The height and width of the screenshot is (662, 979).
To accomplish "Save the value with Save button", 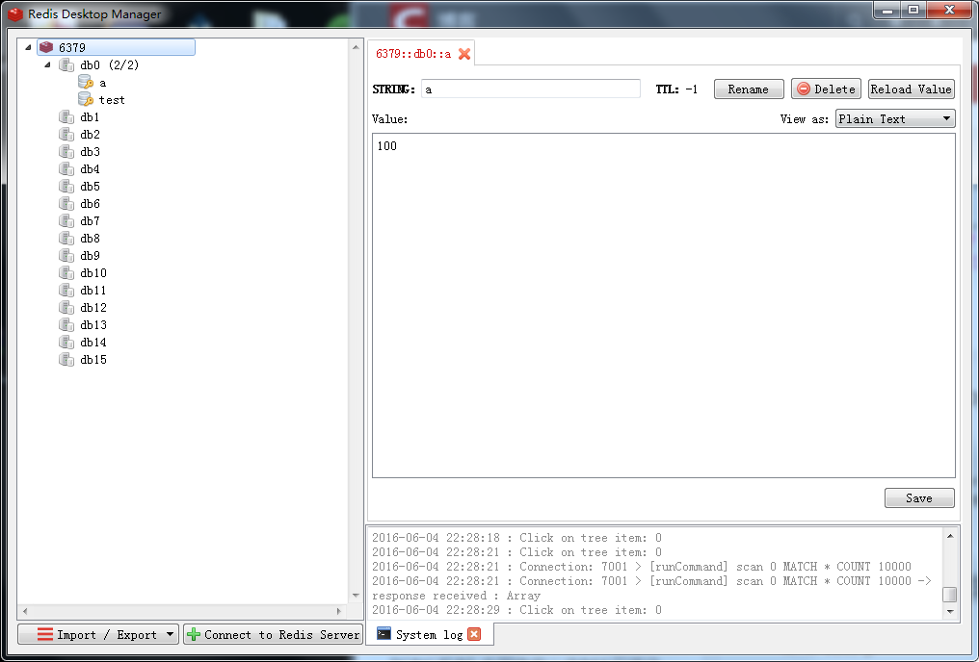I will (919, 498).
